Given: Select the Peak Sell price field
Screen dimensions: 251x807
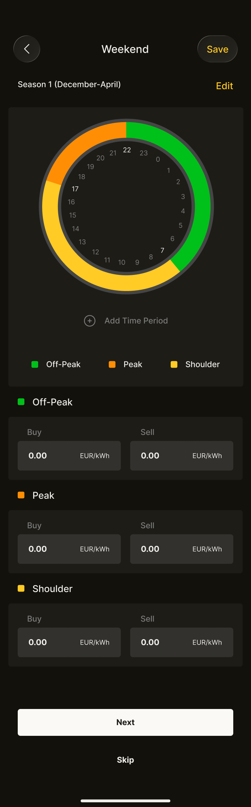Looking at the screenshot, I should coord(182,549).
